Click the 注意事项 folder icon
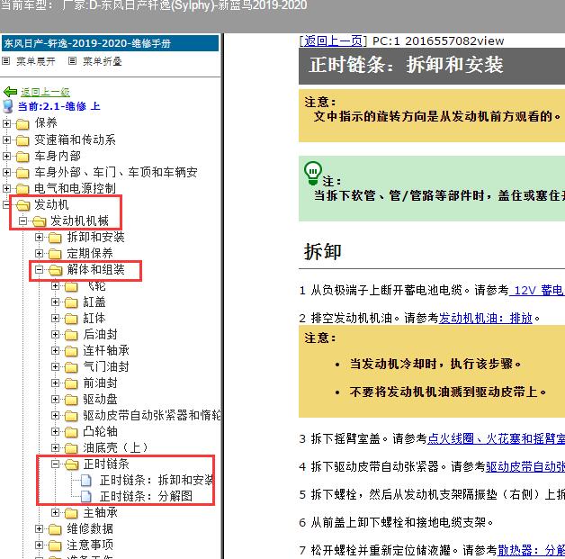Viewport: 565px width, 559px height. click(x=55, y=545)
